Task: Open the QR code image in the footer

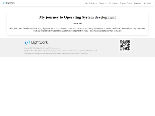Action: [x=125, y=45]
